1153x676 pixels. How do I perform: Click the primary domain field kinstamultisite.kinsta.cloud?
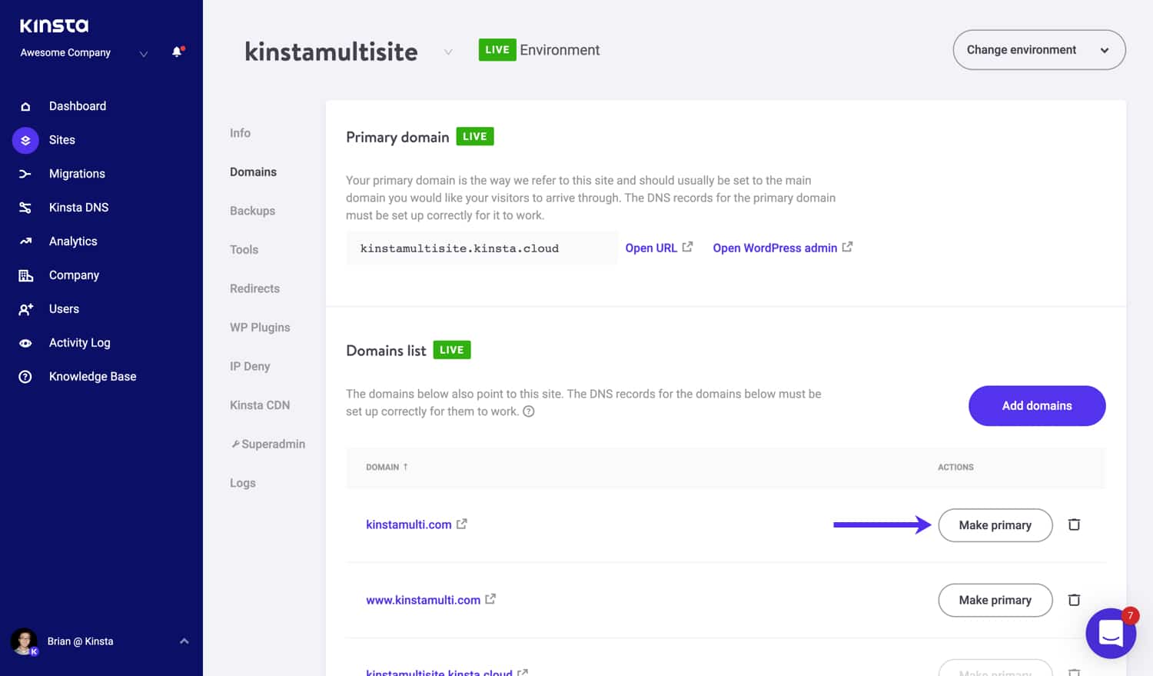click(482, 248)
